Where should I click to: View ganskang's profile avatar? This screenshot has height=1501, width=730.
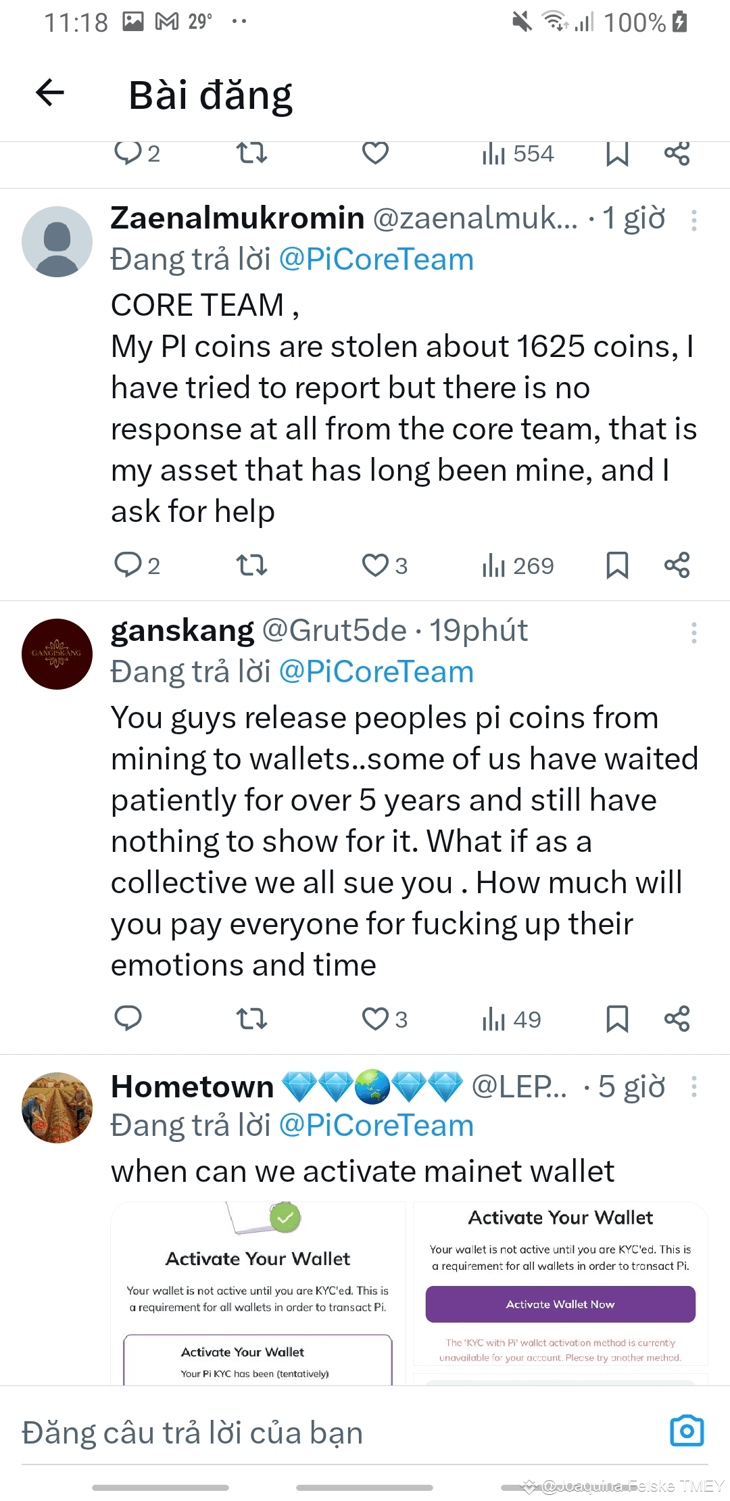[57, 654]
